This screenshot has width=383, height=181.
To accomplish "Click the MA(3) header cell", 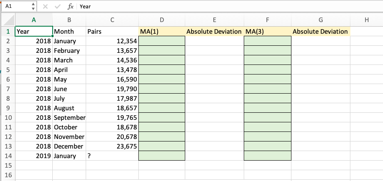I will 268,31.
